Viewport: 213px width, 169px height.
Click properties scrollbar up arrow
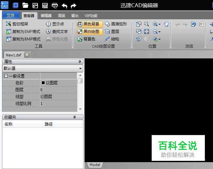(80, 75)
